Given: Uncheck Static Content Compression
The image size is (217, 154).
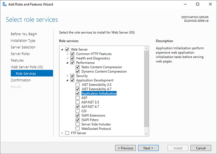Looking at the screenshot, I should click(x=78, y=67).
